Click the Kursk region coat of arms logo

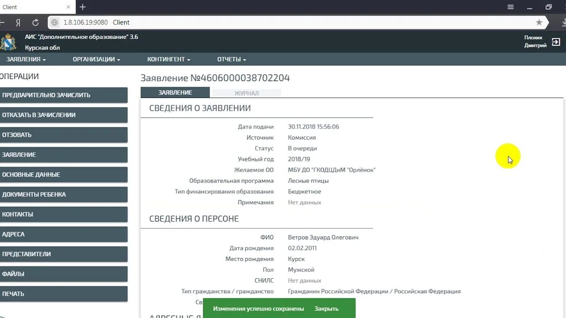8,42
